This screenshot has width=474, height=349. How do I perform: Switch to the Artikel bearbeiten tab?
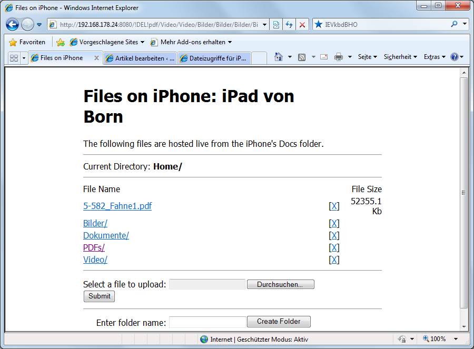140,58
